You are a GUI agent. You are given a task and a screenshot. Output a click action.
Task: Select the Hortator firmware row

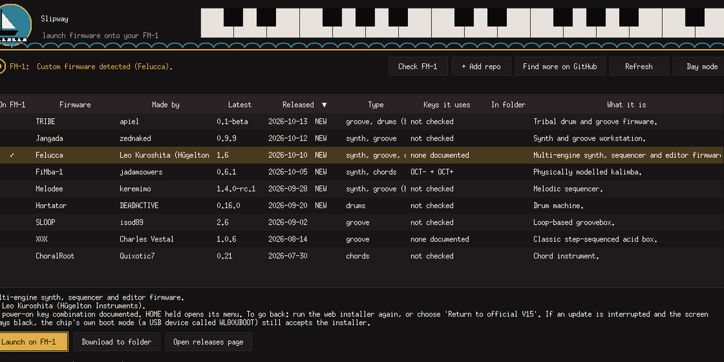(362, 205)
